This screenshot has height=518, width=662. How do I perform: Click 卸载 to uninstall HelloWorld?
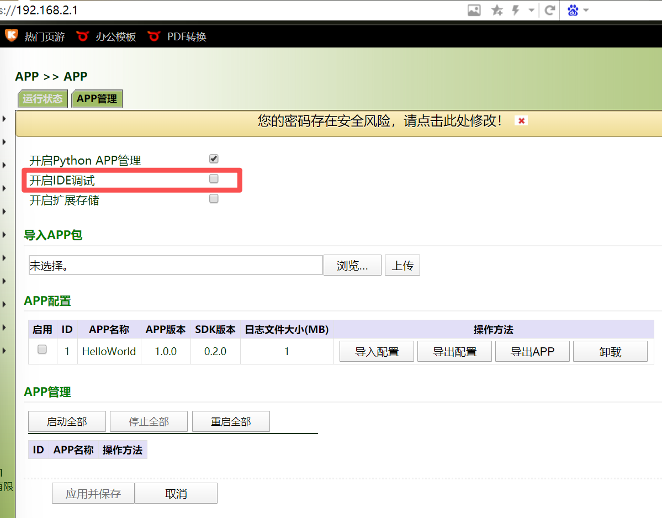click(x=610, y=352)
